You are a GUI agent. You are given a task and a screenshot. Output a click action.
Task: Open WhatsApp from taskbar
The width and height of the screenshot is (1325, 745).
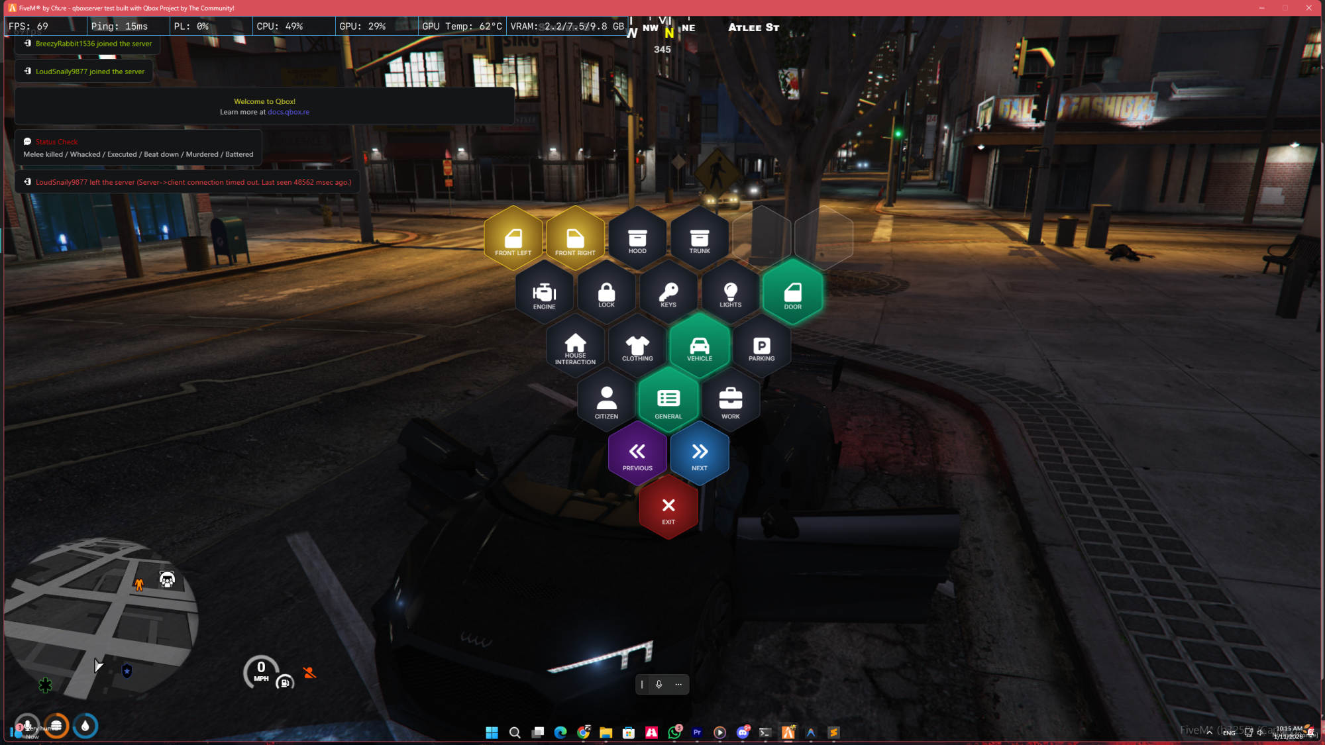click(x=674, y=732)
